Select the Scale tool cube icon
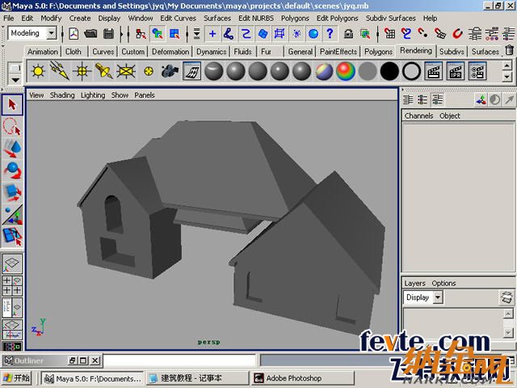The image size is (517, 388). pos(12,192)
